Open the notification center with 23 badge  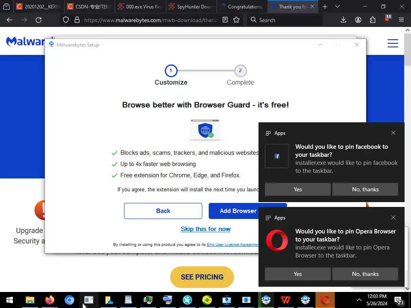tap(399, 300)
